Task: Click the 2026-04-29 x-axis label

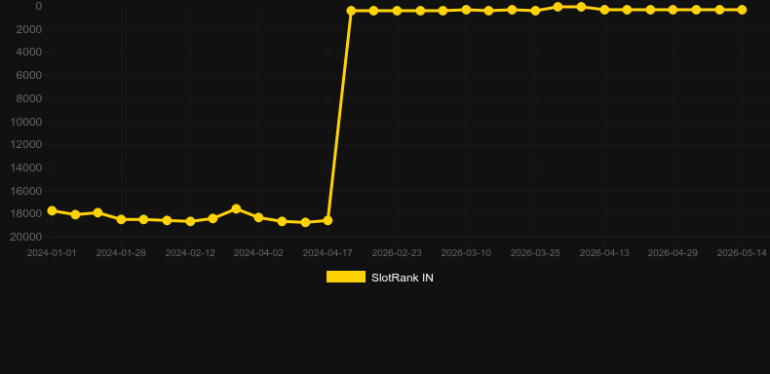Action: [673, 253]
